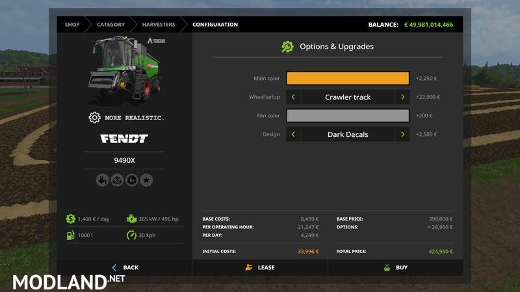Click the total price 424,950 €

[441, 252]
